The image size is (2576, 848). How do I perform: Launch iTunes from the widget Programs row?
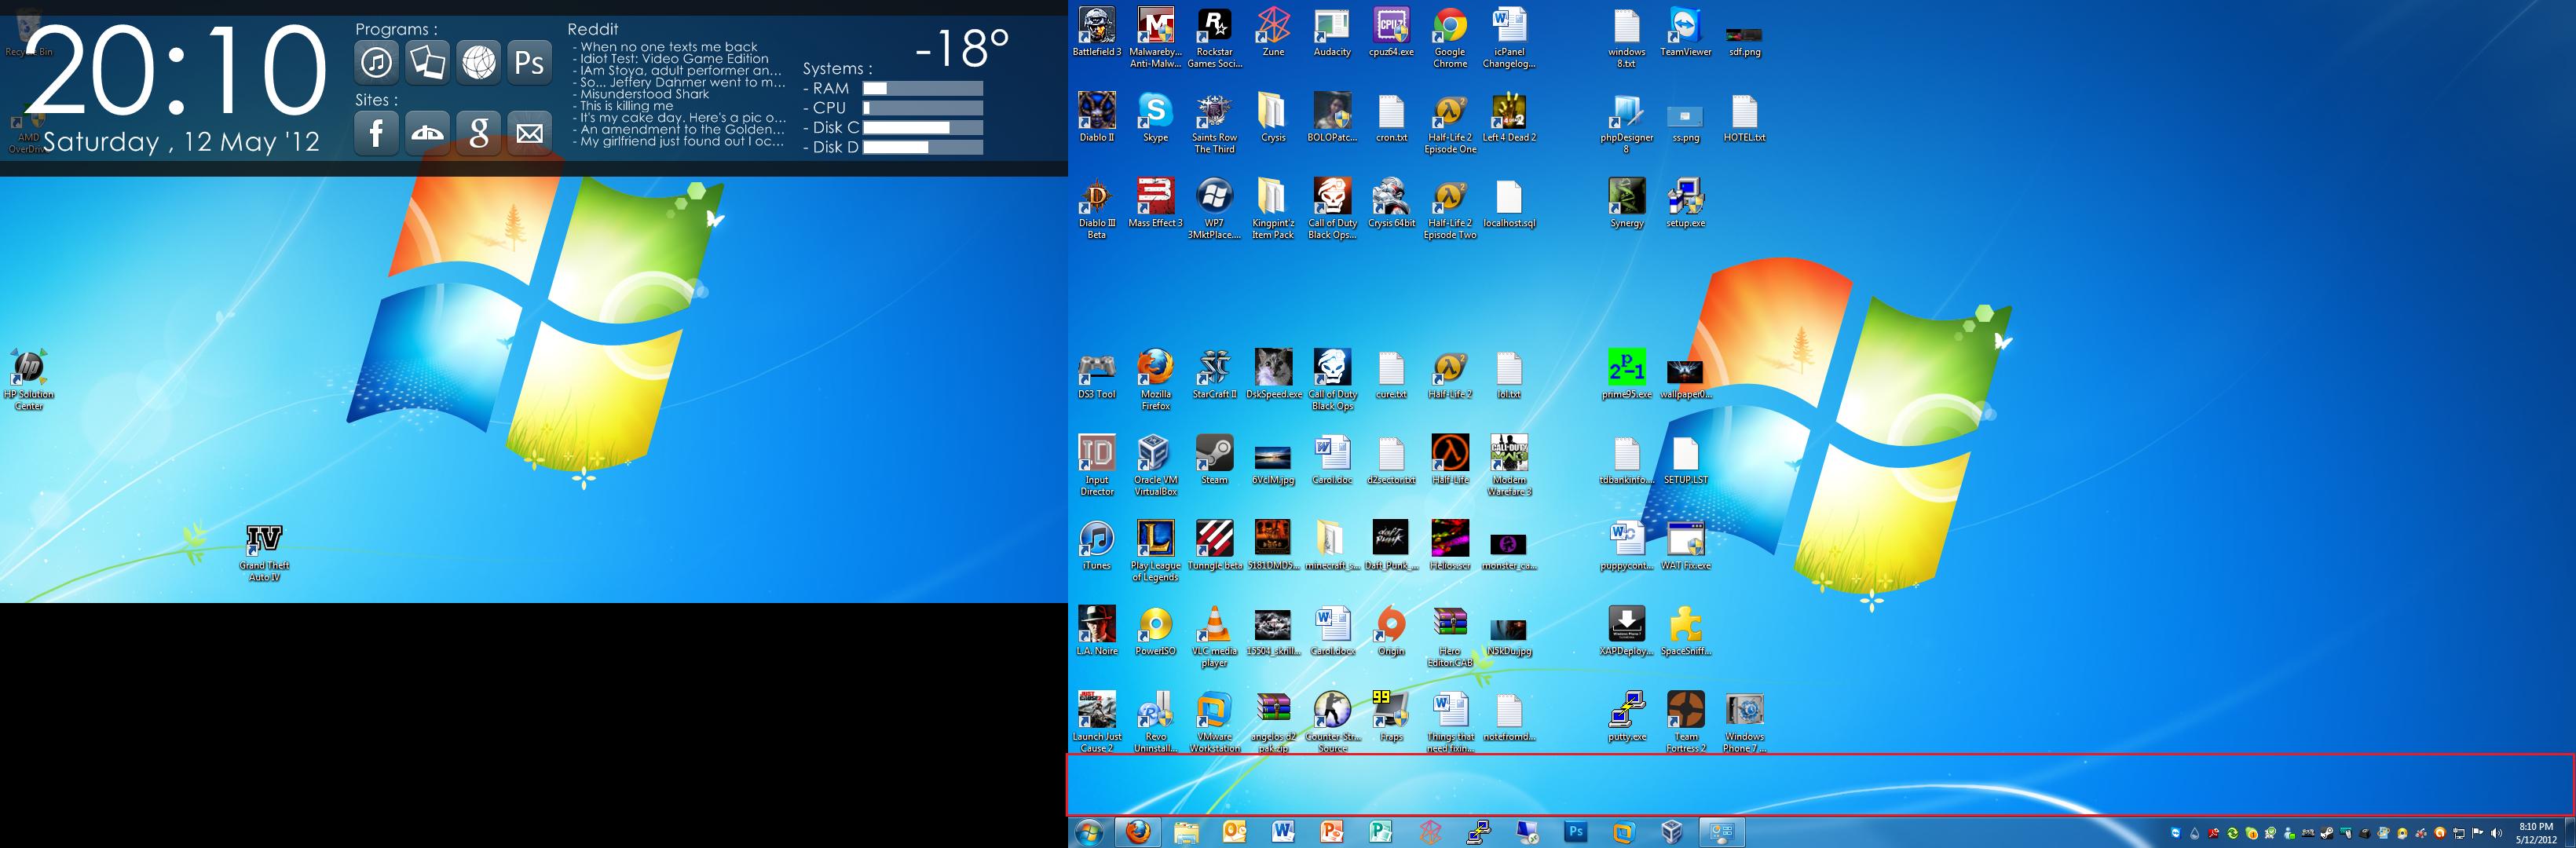click(376, 62)
